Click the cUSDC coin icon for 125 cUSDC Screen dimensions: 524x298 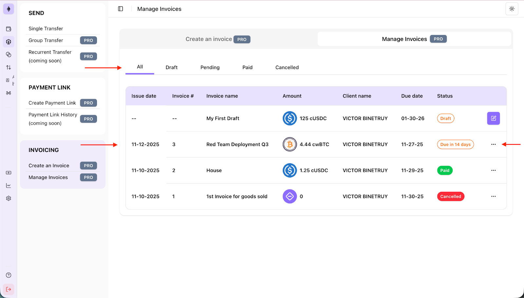pyautogui.click(x=290, y=118)
